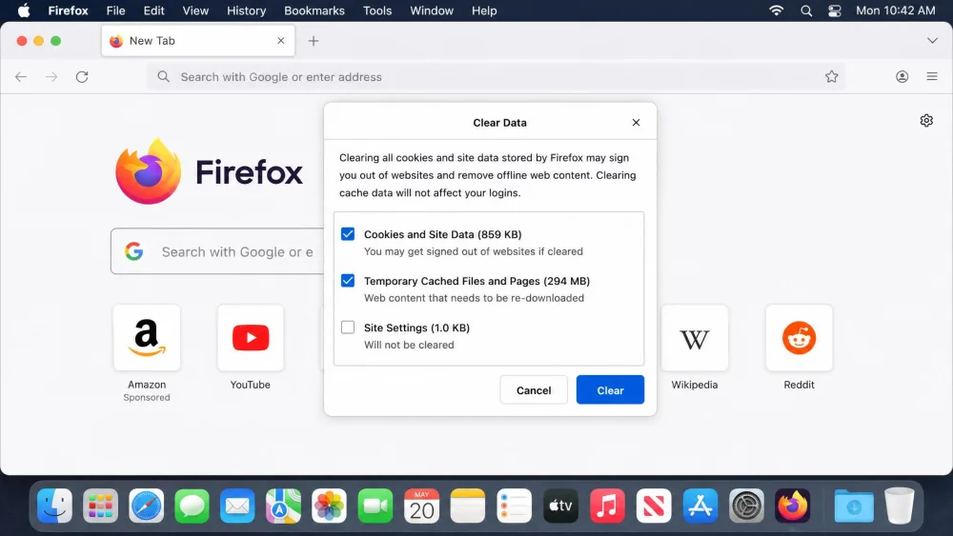Open the Tools menu
This screenshot has height=536, width=953.
tap(377, 10)
